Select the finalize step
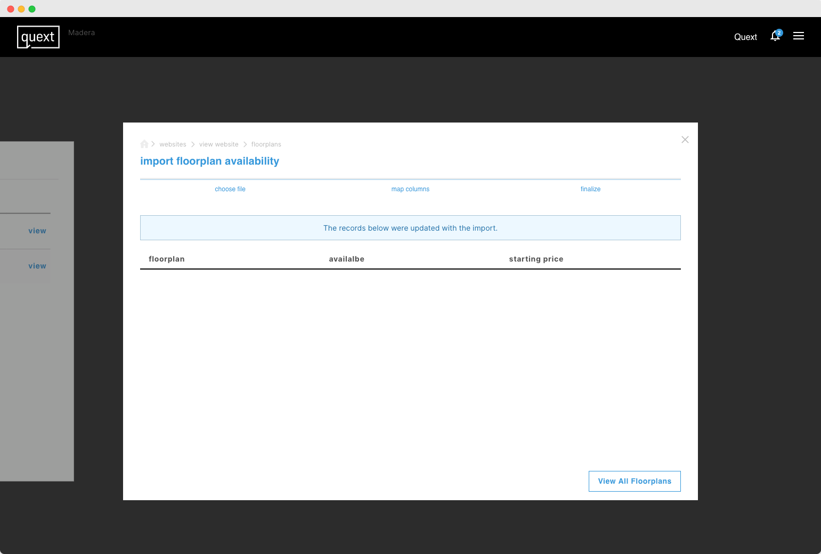The width and height of the screenshot is (821, 554). 590,189
